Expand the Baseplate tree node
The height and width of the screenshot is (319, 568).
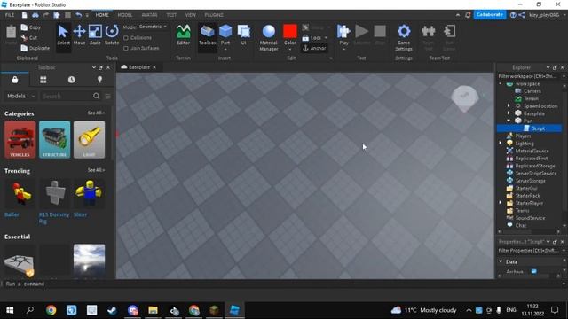pyautogui.click(x=509, y=113)
